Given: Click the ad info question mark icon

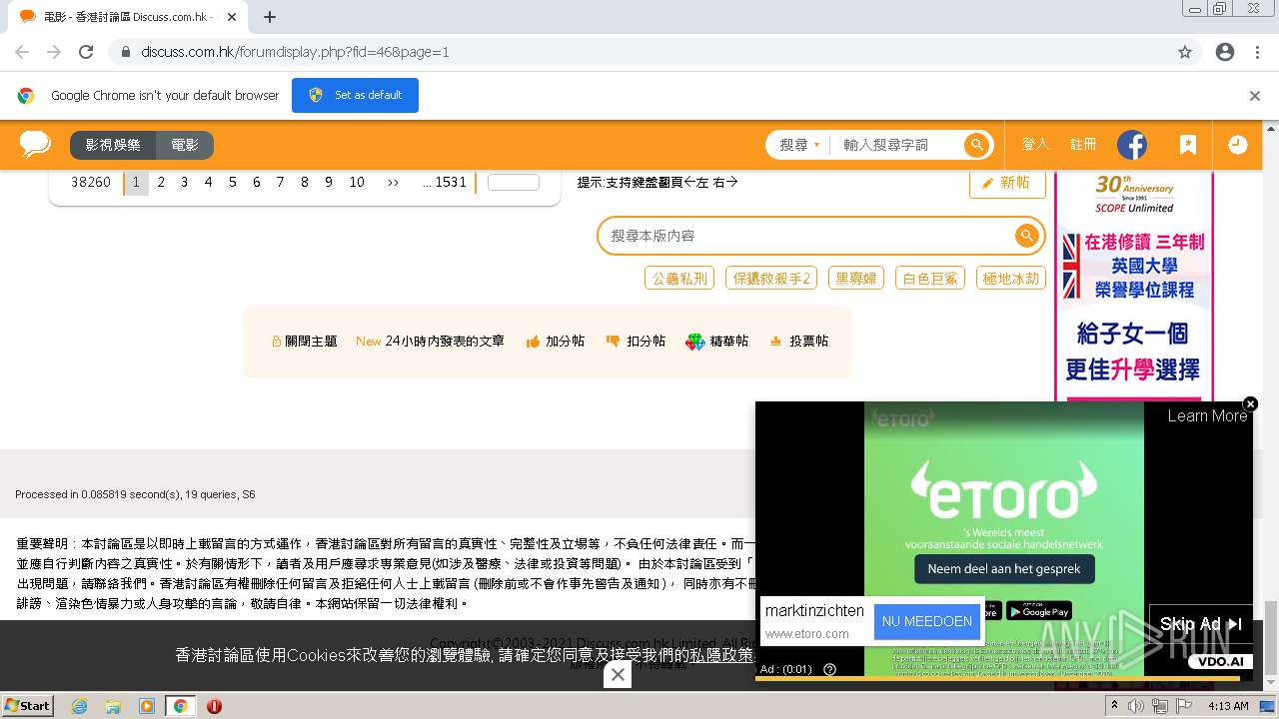Looking at the screenshot, I should pos(829,669).
